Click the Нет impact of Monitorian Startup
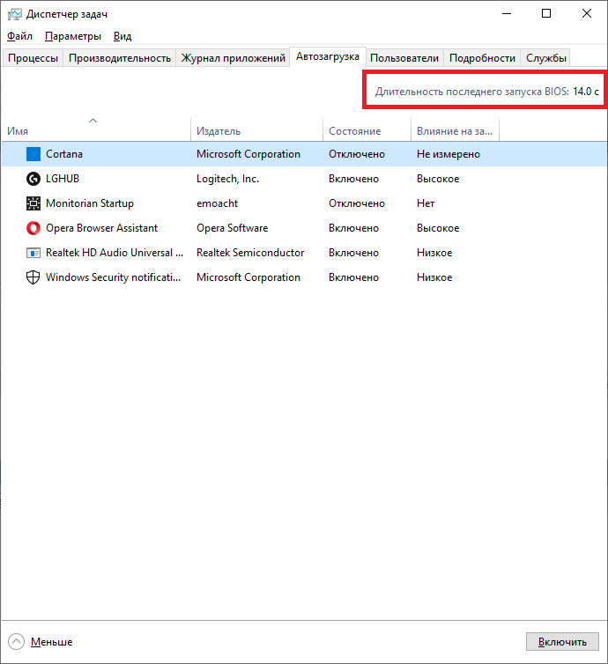Image resolution: width=608 pixels, height=664 pixels. coord(426,203)
